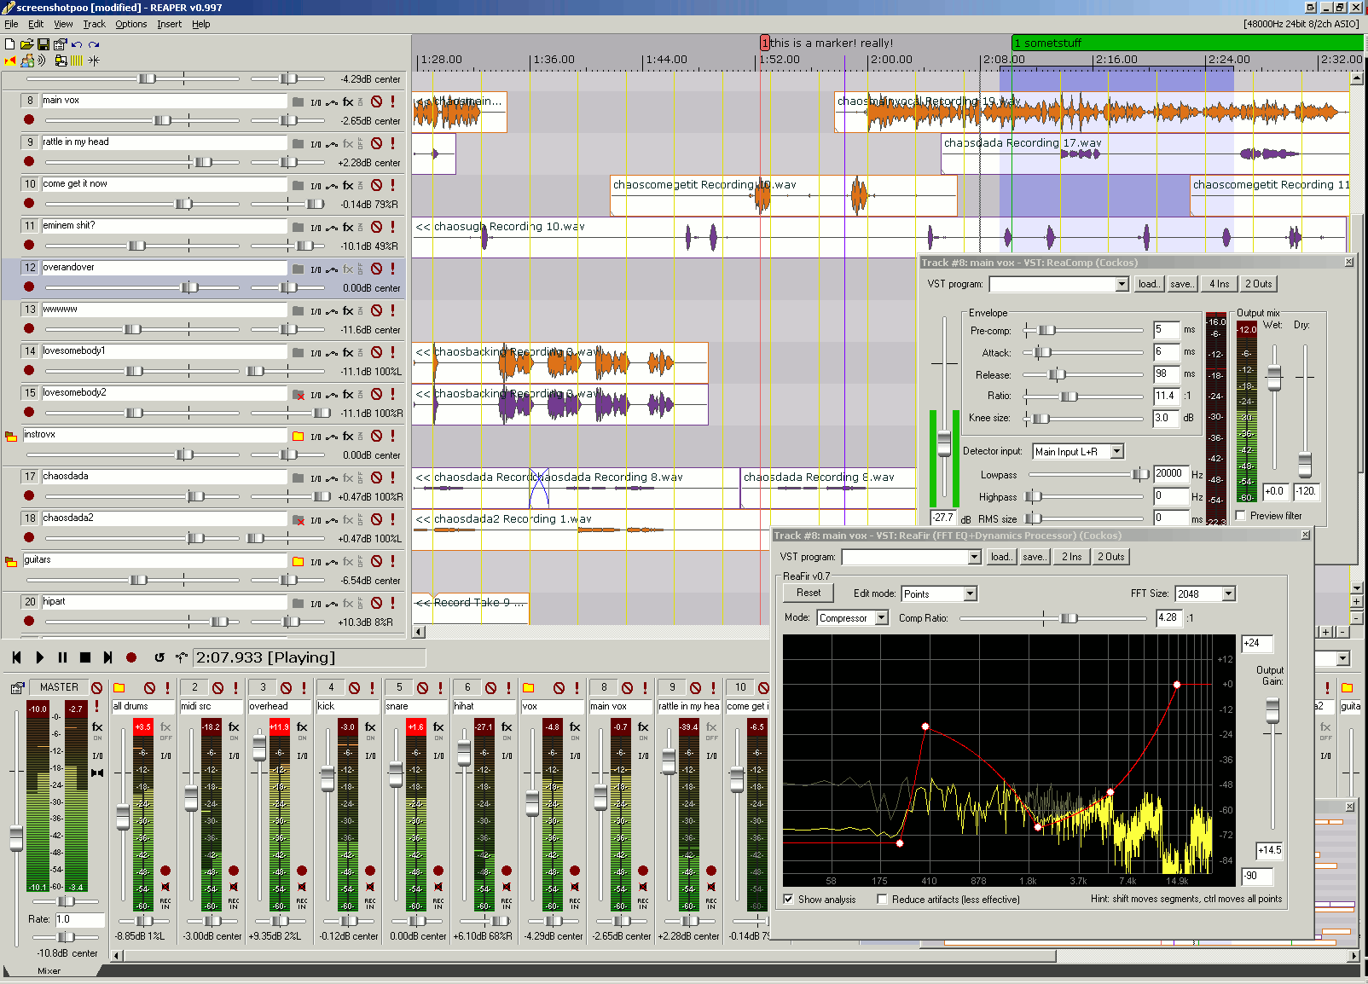Open the main vox track FX chain
The height and width of the screenshot is (984, 1368).
click(348, 101)
